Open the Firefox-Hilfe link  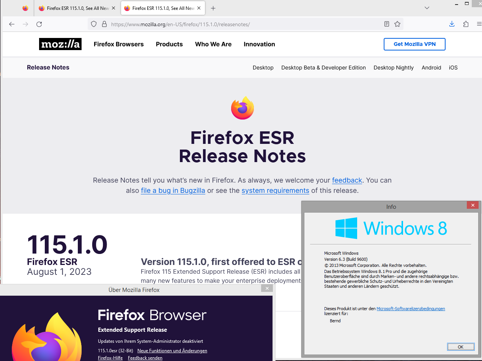click(110, 358)
